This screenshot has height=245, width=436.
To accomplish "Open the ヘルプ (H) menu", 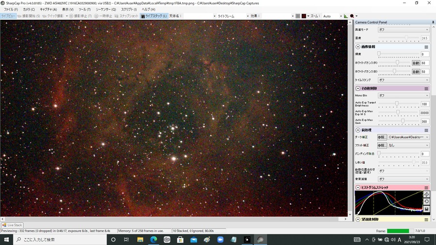I will (x=149, y=10).
